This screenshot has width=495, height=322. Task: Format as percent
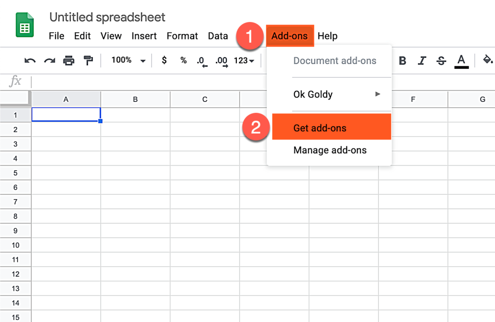tap(184, 60)
